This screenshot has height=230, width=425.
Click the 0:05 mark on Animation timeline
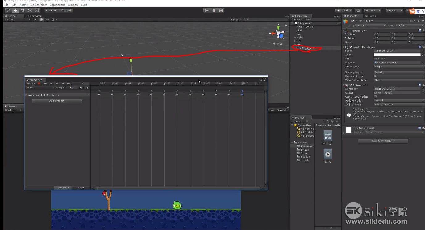[168, 83]
